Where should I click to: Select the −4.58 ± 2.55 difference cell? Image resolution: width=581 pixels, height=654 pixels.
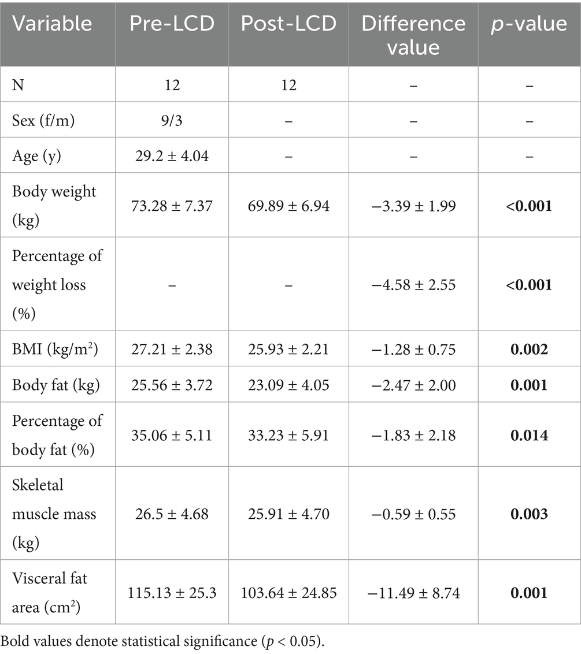(x=413, y=284)
